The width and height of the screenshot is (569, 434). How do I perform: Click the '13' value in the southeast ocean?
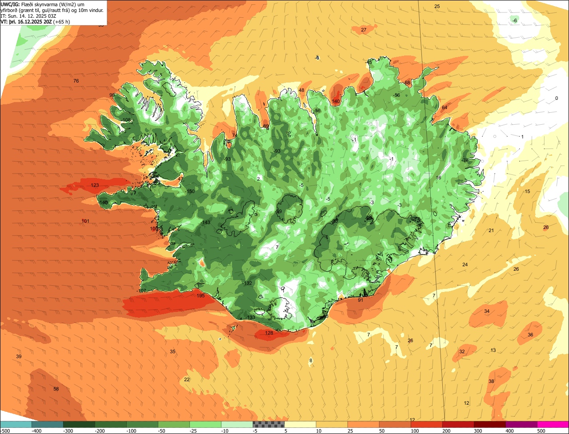coord(493,350)
